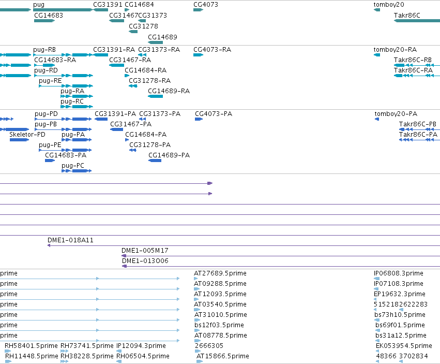Click the CG14684 gene label
The image size is (440, 364).
(139, 5)
